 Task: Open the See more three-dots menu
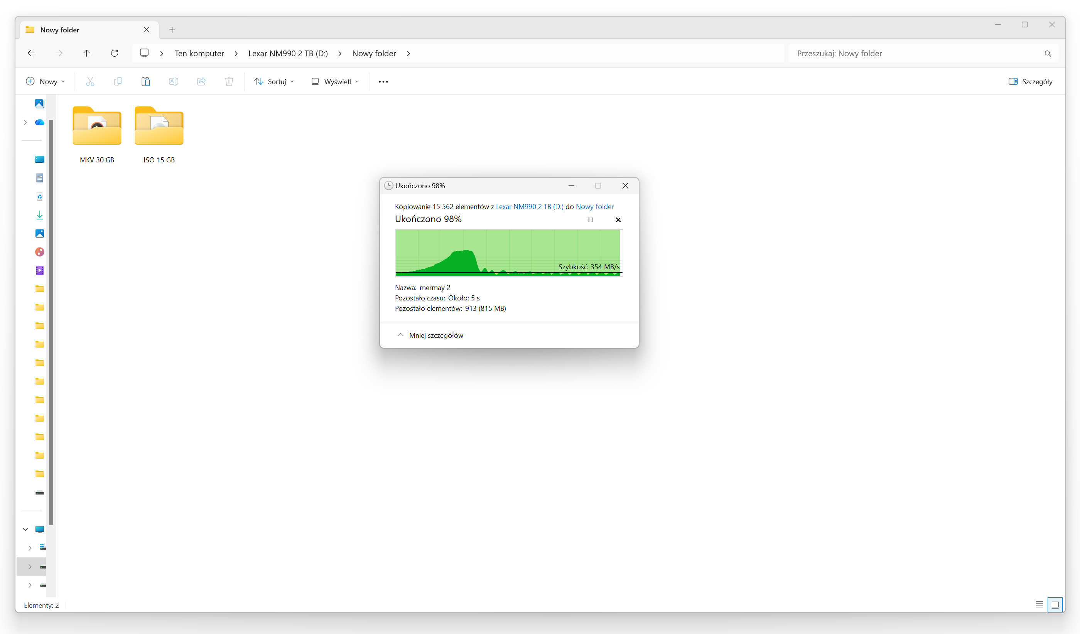tap(383, 81)
